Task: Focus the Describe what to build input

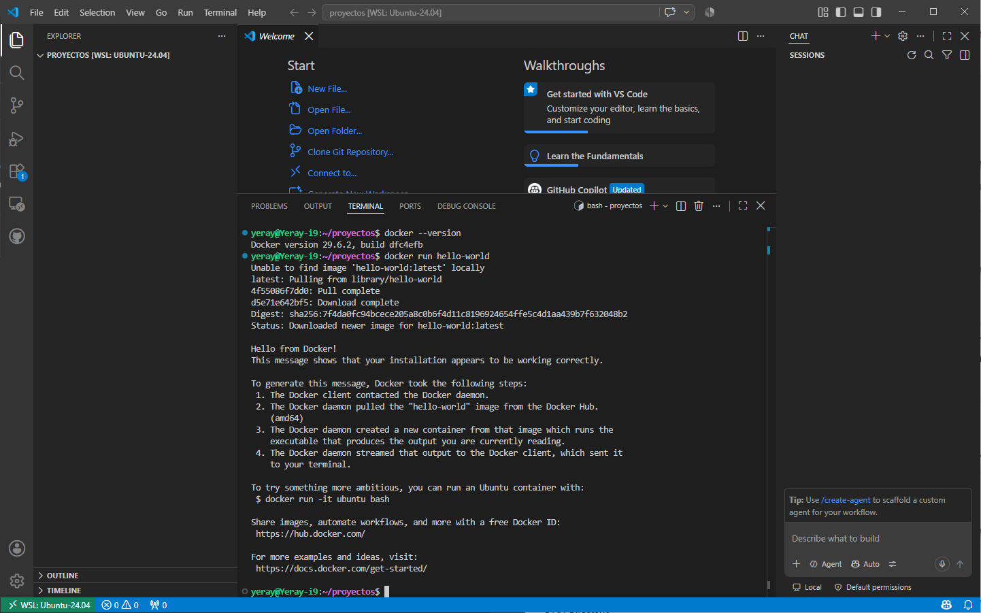Action: tap(878, 538)
